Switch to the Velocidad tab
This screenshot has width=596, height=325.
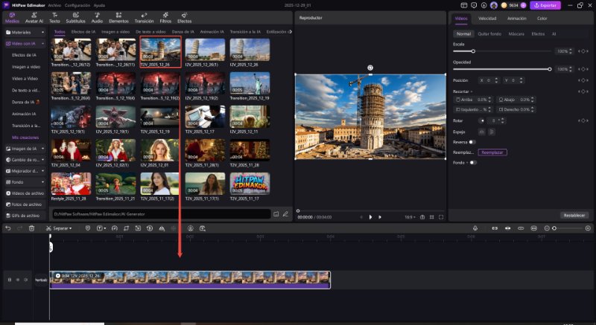tap(487, 18)
